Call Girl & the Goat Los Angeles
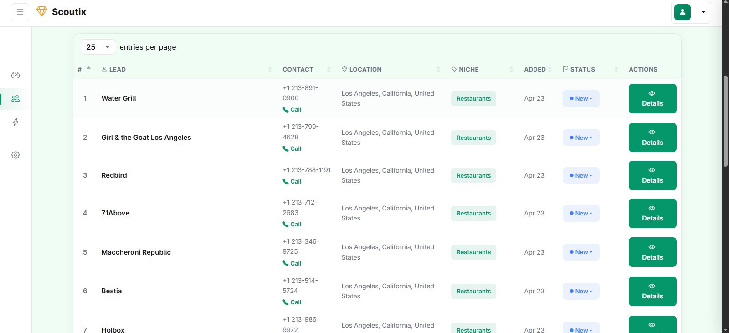 point(292,149)
